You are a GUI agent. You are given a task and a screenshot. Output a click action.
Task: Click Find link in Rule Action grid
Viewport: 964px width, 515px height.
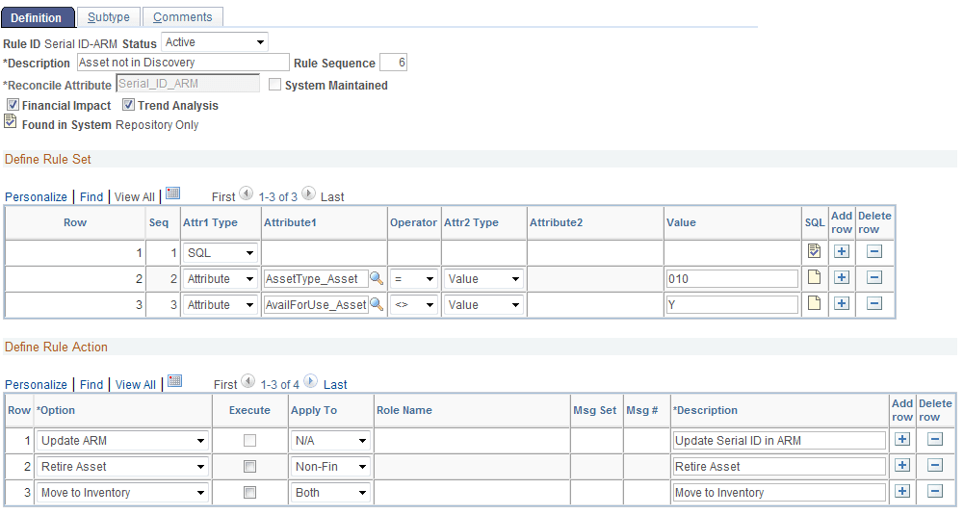pos(91,384)
